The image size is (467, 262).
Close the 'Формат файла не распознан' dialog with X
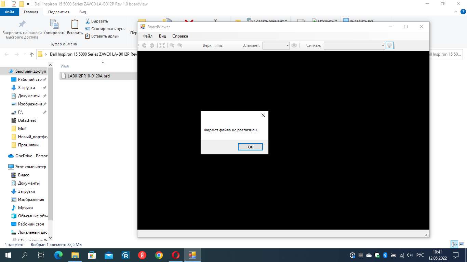point(263,115)
